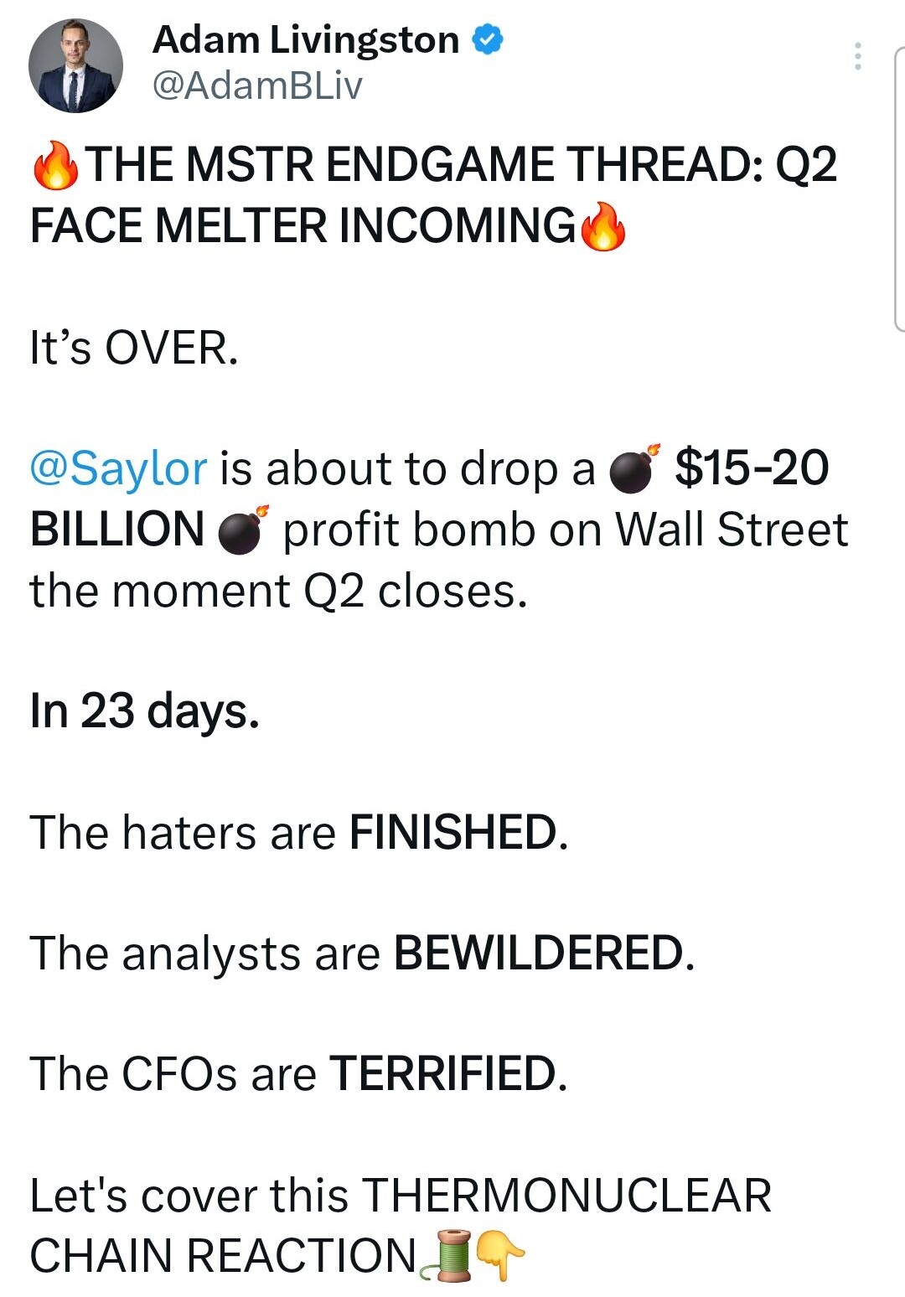
Task: Open the three-dot more options menu
Action: click(x=857, y=56)
